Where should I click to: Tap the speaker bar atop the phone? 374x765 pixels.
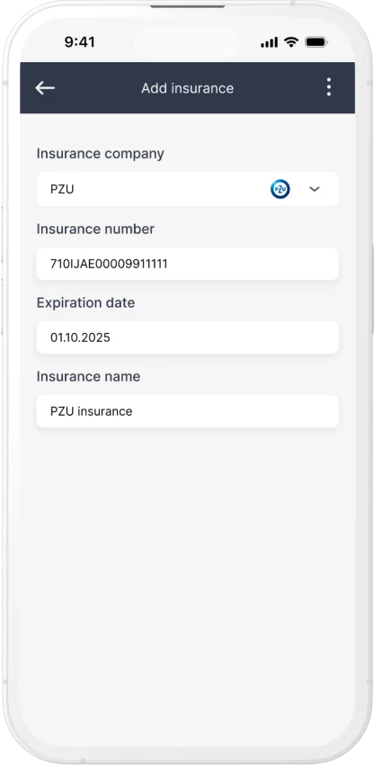coord(187,6)
